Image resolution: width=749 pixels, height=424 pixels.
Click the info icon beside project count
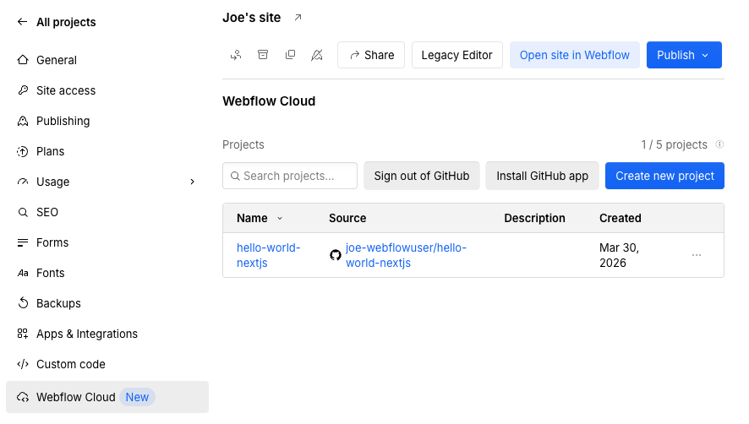[719, 144]
